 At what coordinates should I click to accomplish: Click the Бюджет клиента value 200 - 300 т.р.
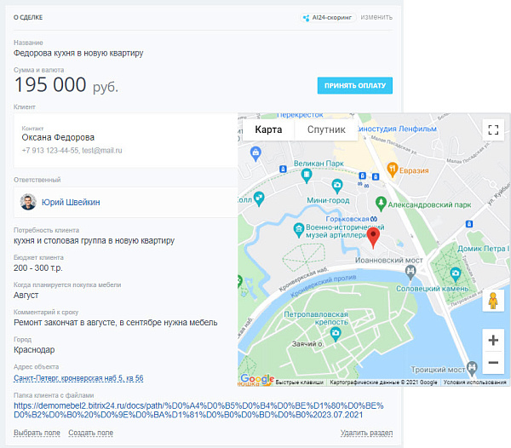coord(37,268)
